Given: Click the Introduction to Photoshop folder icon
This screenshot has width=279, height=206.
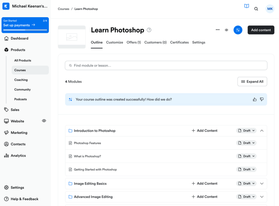Looking at the screenshot, I should click(x=70, y=131).
